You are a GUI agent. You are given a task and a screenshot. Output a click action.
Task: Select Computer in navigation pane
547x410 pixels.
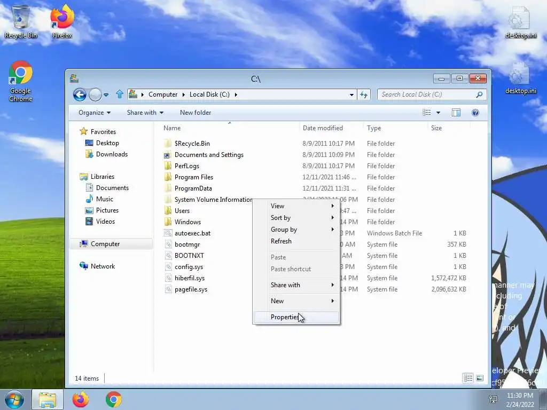pos(111,243)
